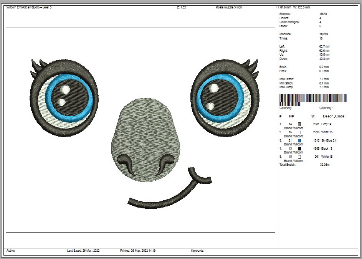This screenshot has width=362, height=259.
Task: Click the Machine value Tajima
Action: click(323, 34)
